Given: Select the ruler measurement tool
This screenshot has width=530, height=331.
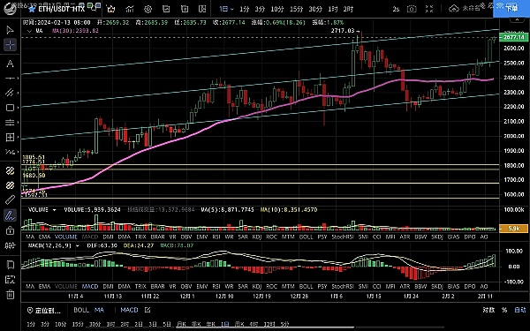Looking at the screenshot, I should tap(10, 200).
